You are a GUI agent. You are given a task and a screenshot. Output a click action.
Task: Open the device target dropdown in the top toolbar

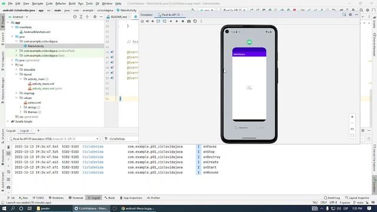point(232,11)
